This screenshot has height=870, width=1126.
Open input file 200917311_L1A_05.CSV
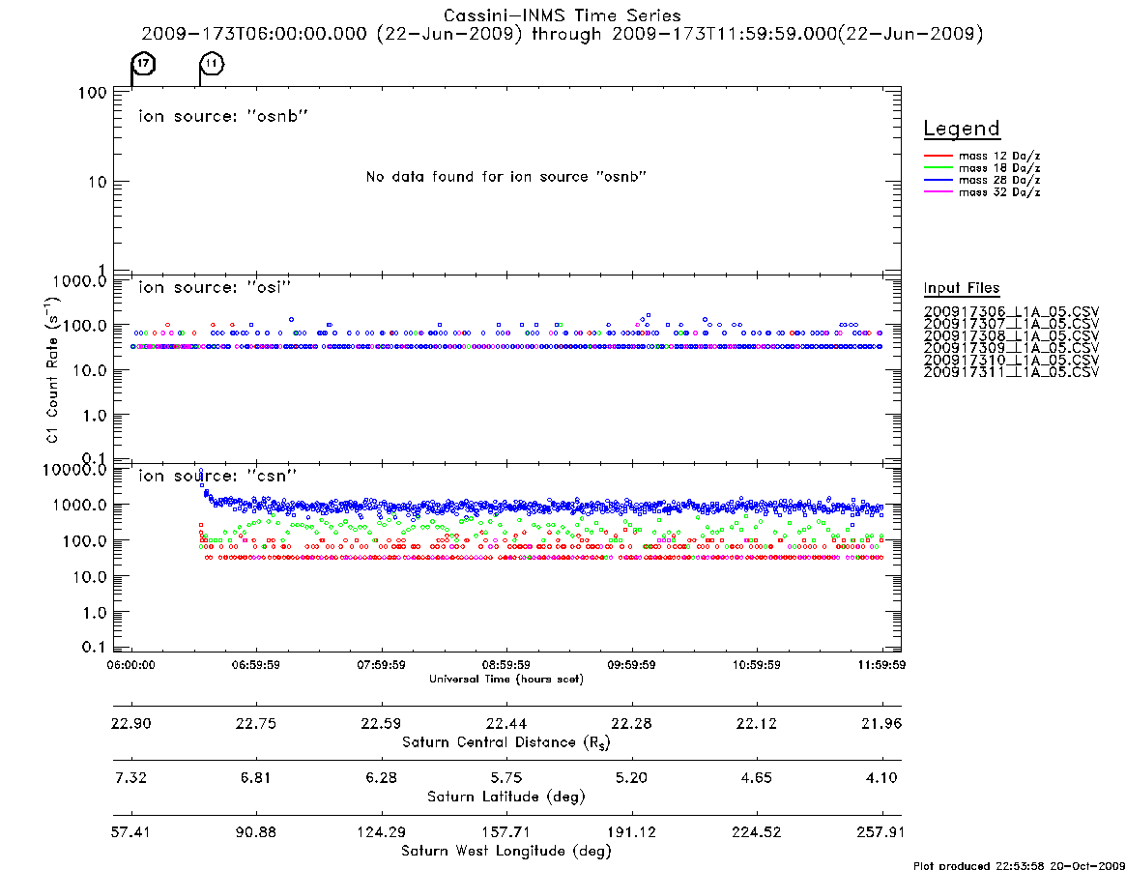(x=1011, y=372)
